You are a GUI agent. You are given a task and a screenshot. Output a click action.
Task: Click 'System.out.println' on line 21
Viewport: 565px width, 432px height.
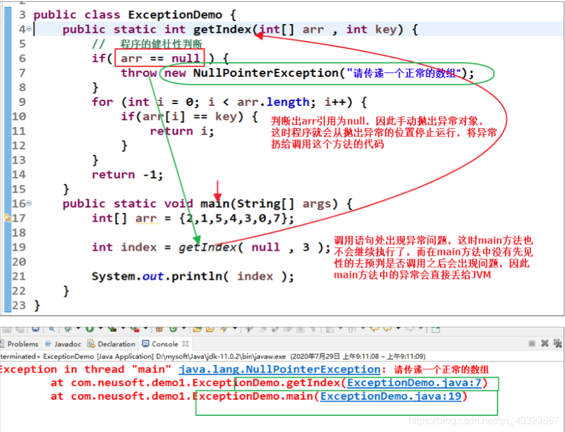pos(157,277)
